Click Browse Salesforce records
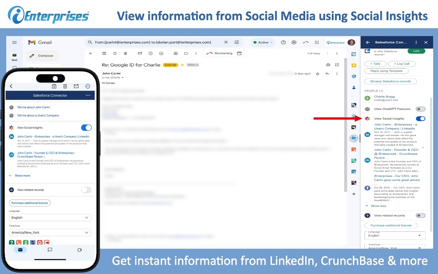Image resolution: width=438 pixels, height=274 pixels. [391, 82]
